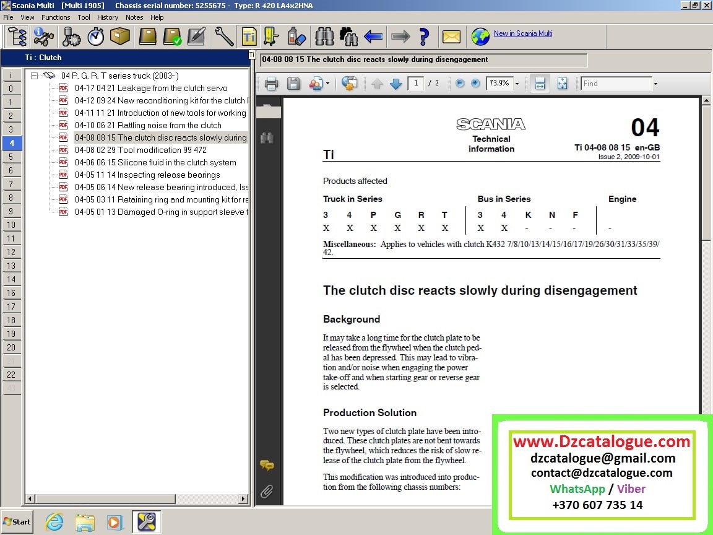The image size is (713, 535).
Task: Open the Notes menu
Action: click(x=134, y=17)
